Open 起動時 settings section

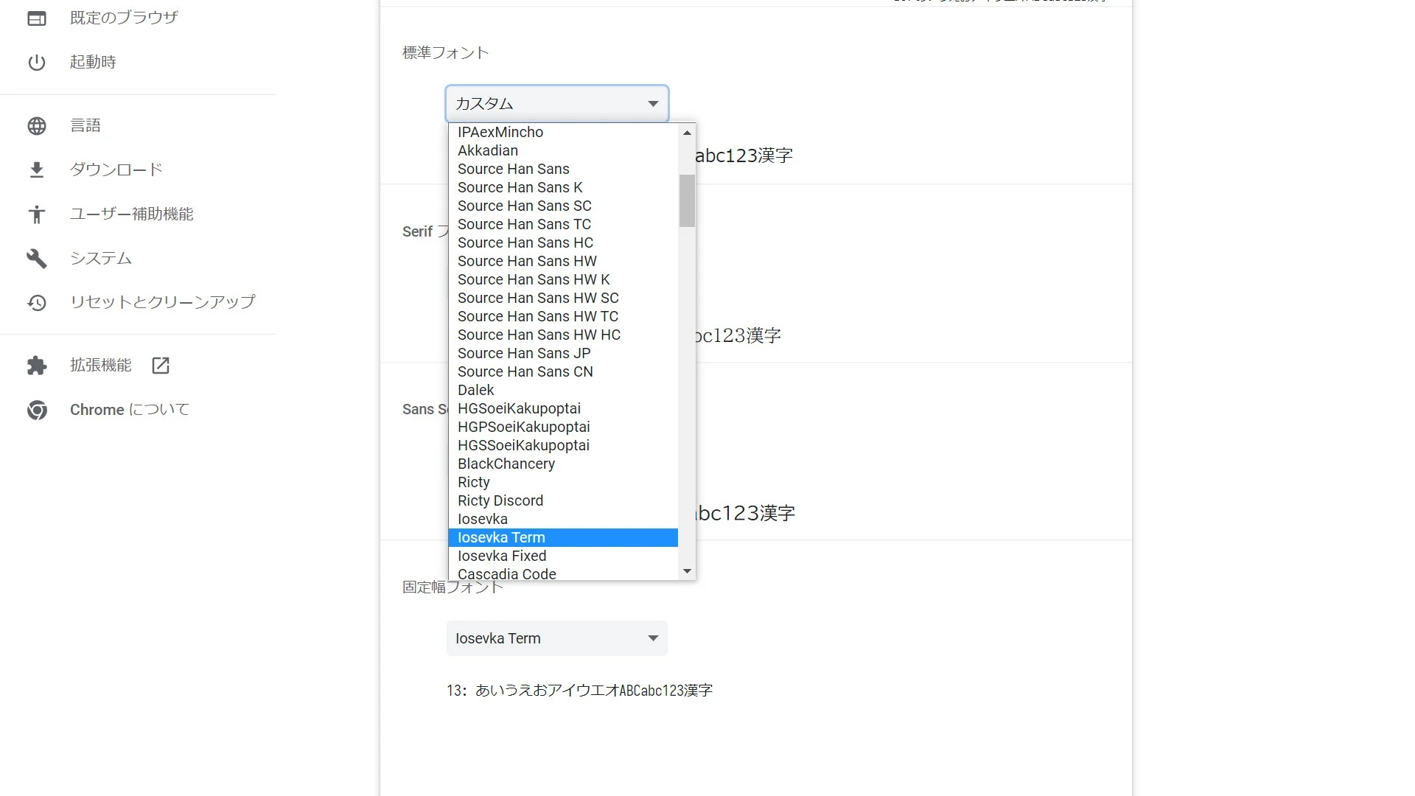click(x=93, y=62)
